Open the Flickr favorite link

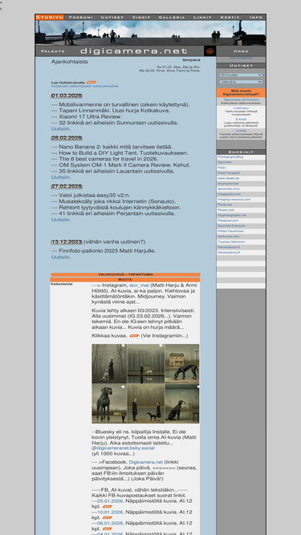pyautogui.click(x=222, y=168)
